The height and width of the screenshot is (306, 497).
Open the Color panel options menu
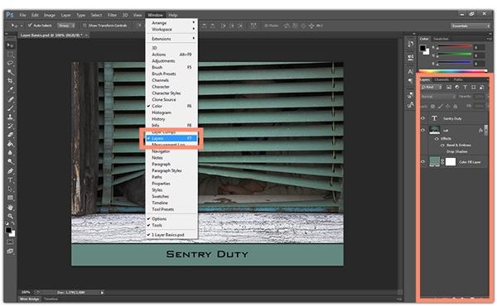click(489, 39)
